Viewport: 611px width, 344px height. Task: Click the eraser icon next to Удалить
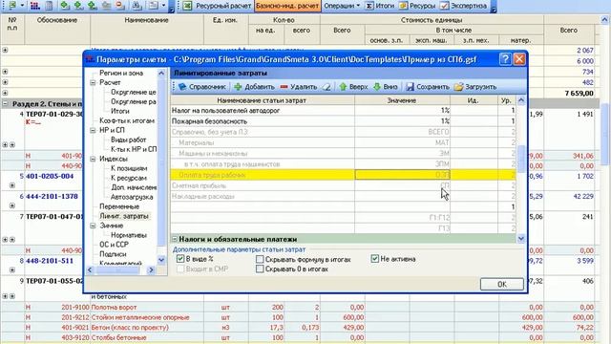coord(327,87)
